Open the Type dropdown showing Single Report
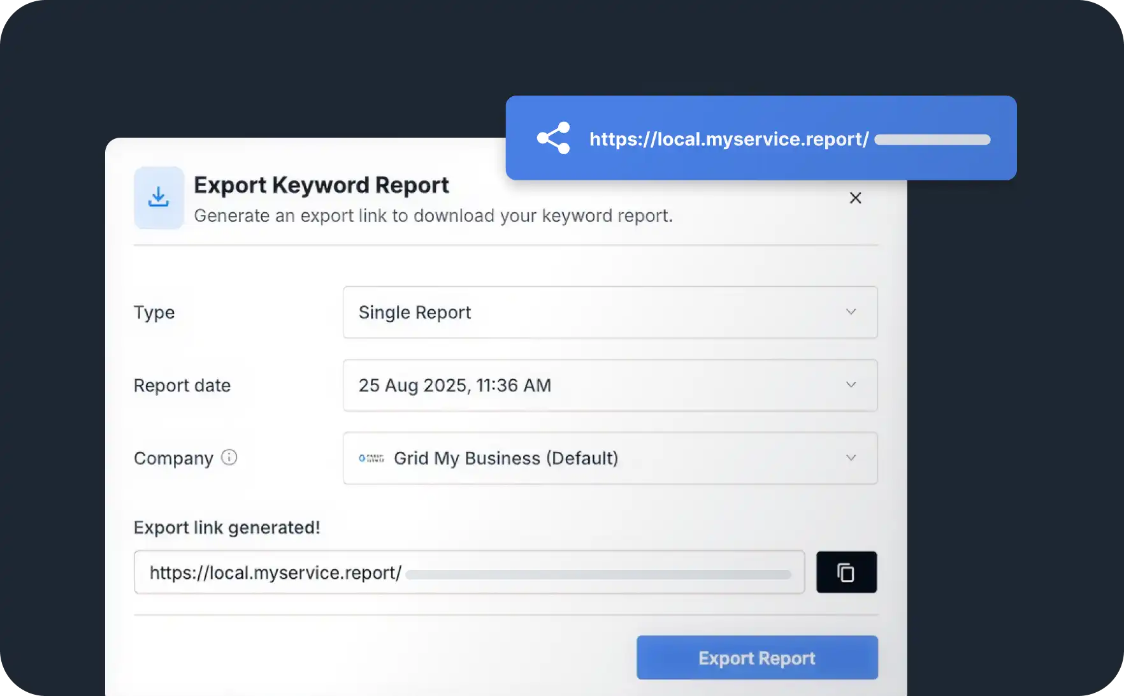The width and height of the screenshot is (1124, 696). [610, 312]
